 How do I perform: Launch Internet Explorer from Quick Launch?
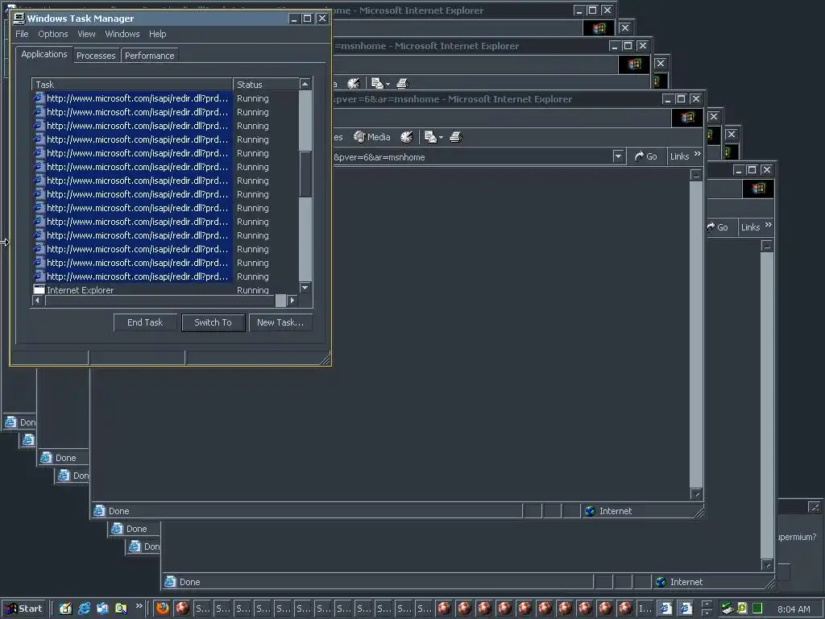pos(84,609)
